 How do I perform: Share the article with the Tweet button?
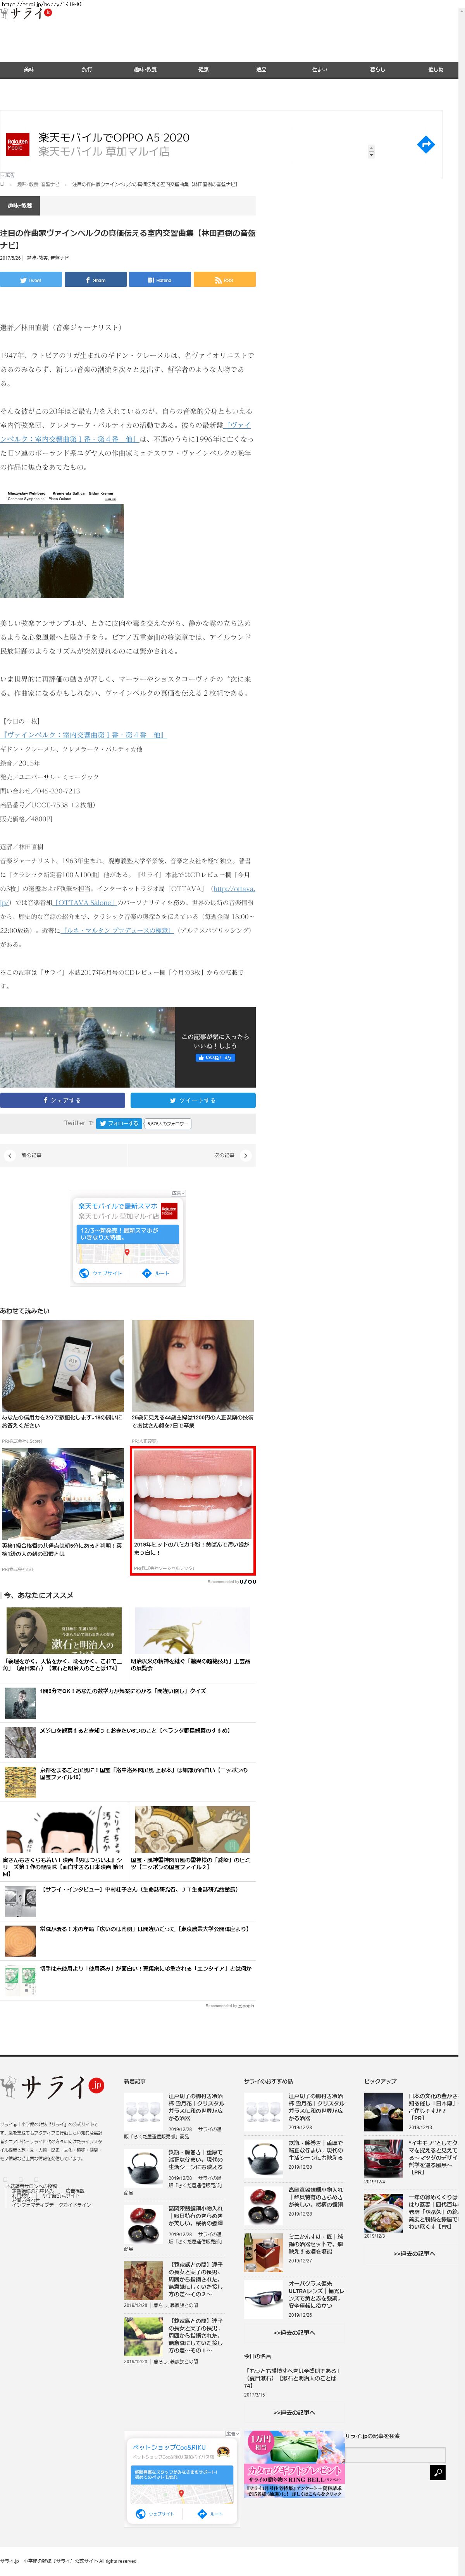pos(31,280)
